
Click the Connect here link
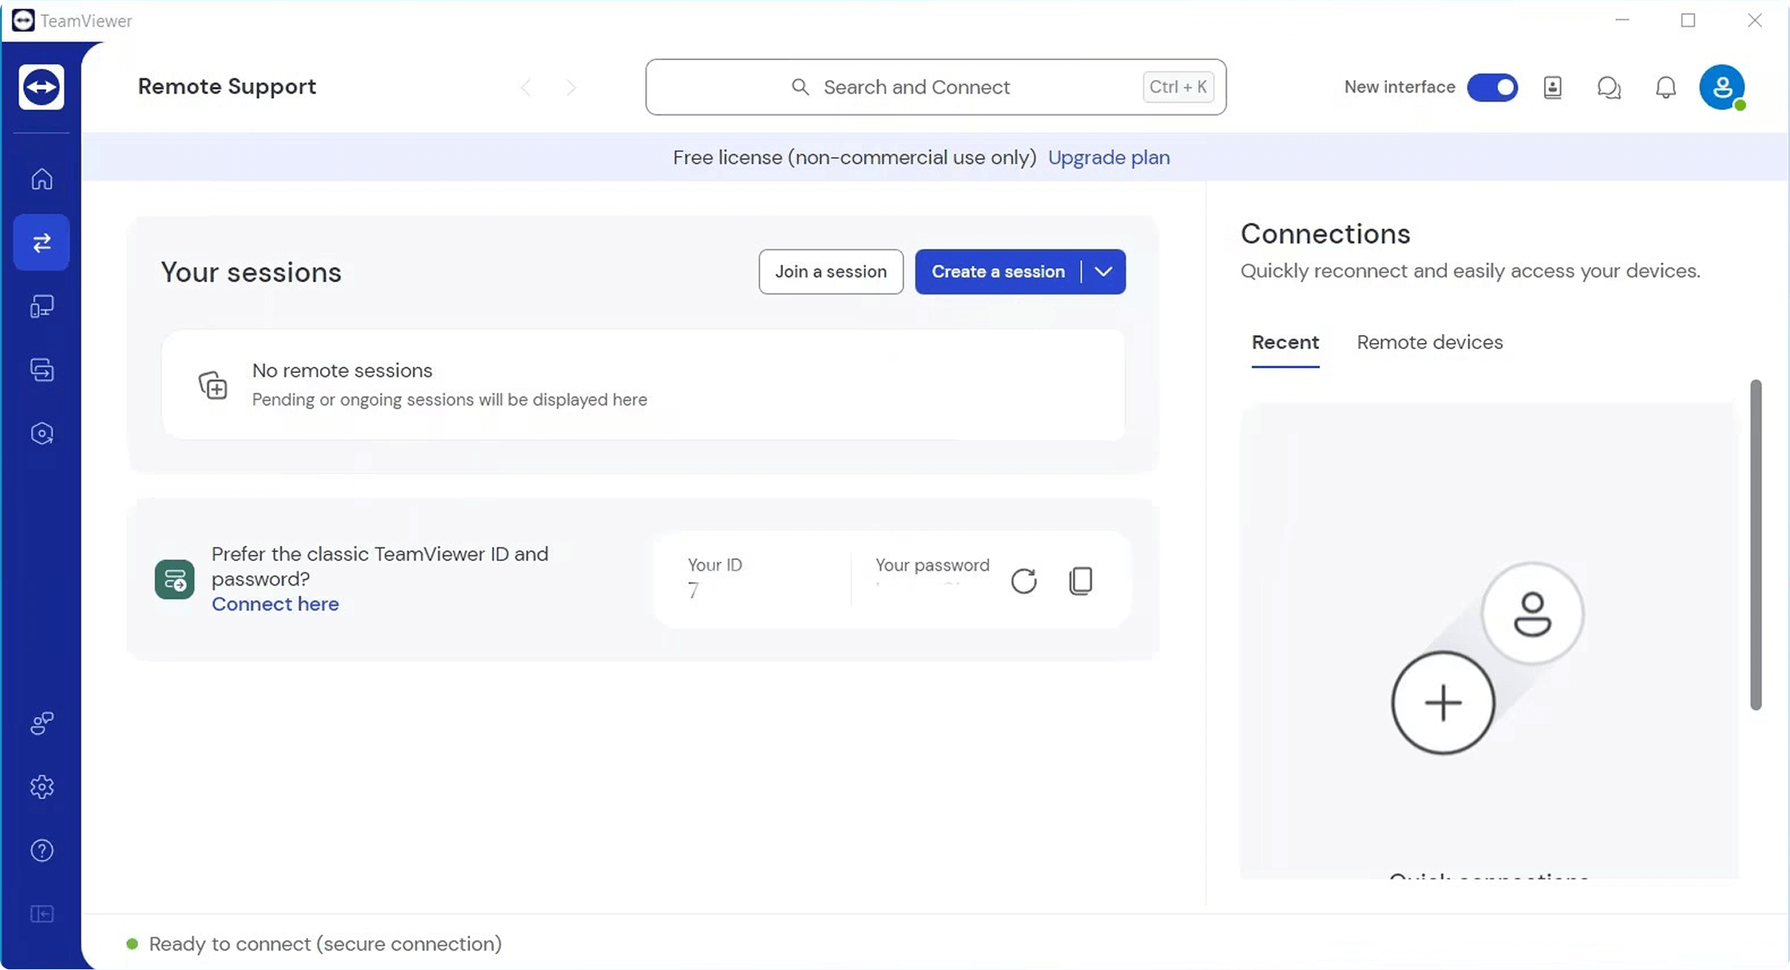(275, 604)
